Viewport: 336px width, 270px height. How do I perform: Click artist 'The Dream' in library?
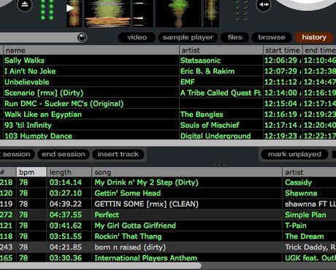point(305,236)
